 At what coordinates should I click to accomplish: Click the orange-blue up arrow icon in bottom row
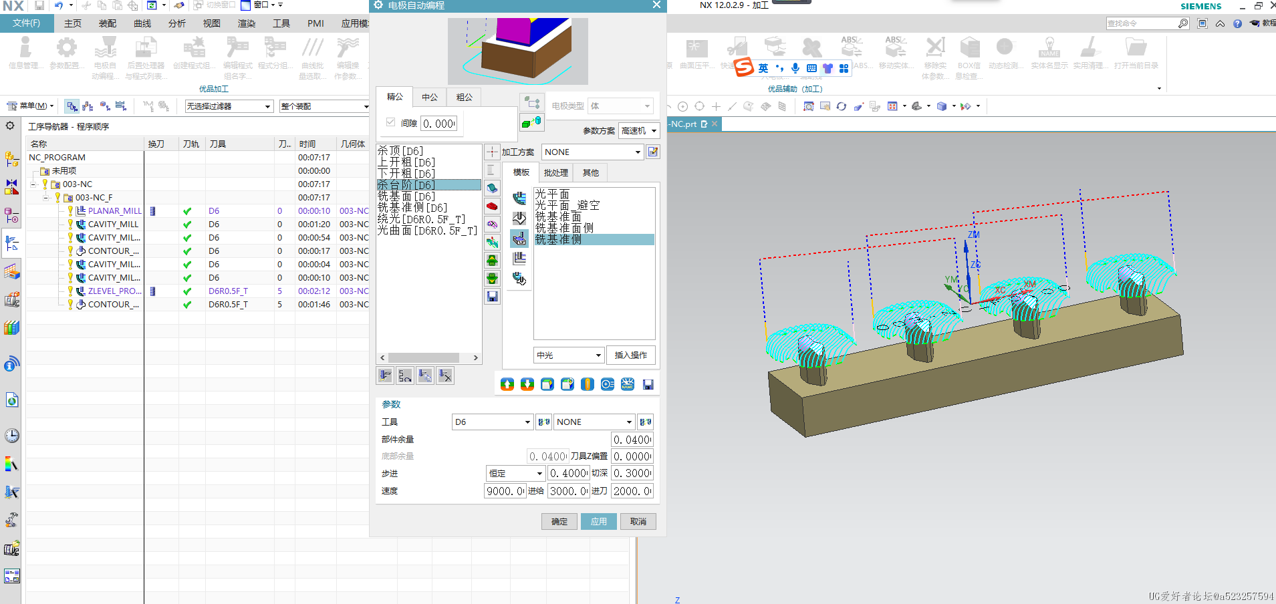(x=507, y=384)
